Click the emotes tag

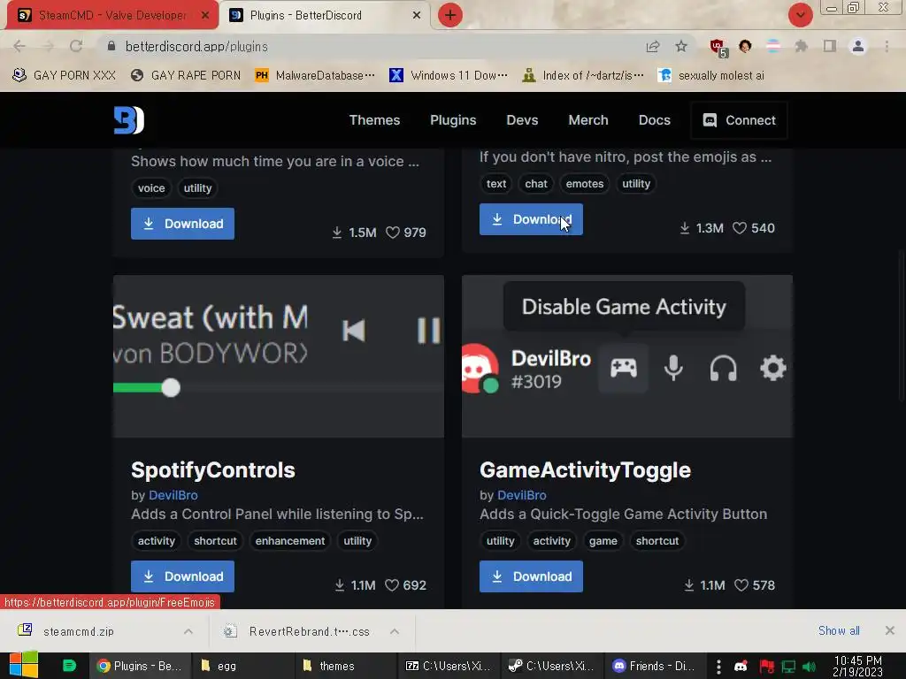pos(585,184)
